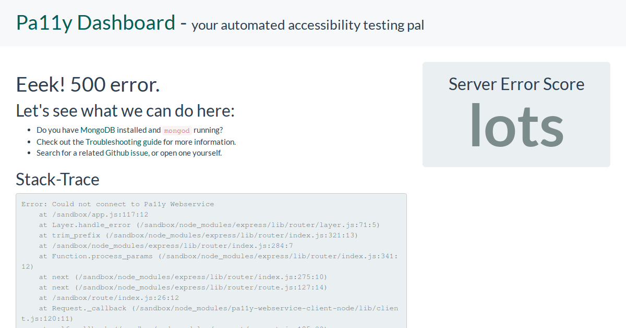The width and height of the screenshot is (626, 328).
Task: Click the dashboard tagline text
Action: tap(308, 25)
